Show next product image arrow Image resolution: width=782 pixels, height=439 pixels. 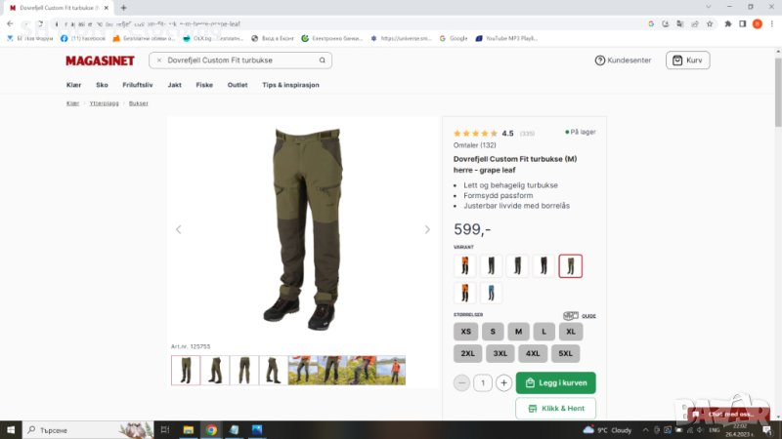point(426,229)
